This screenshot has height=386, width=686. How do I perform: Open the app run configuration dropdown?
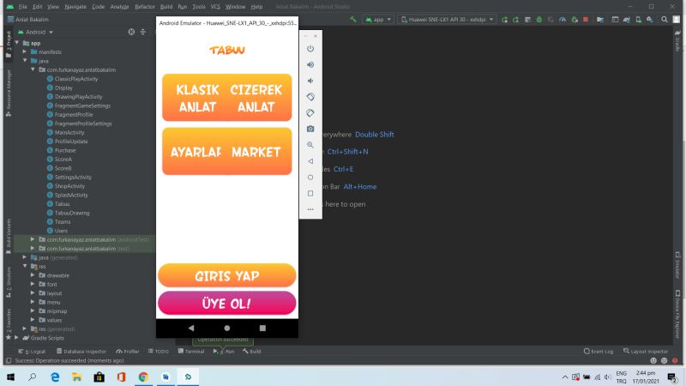point(378,19)
